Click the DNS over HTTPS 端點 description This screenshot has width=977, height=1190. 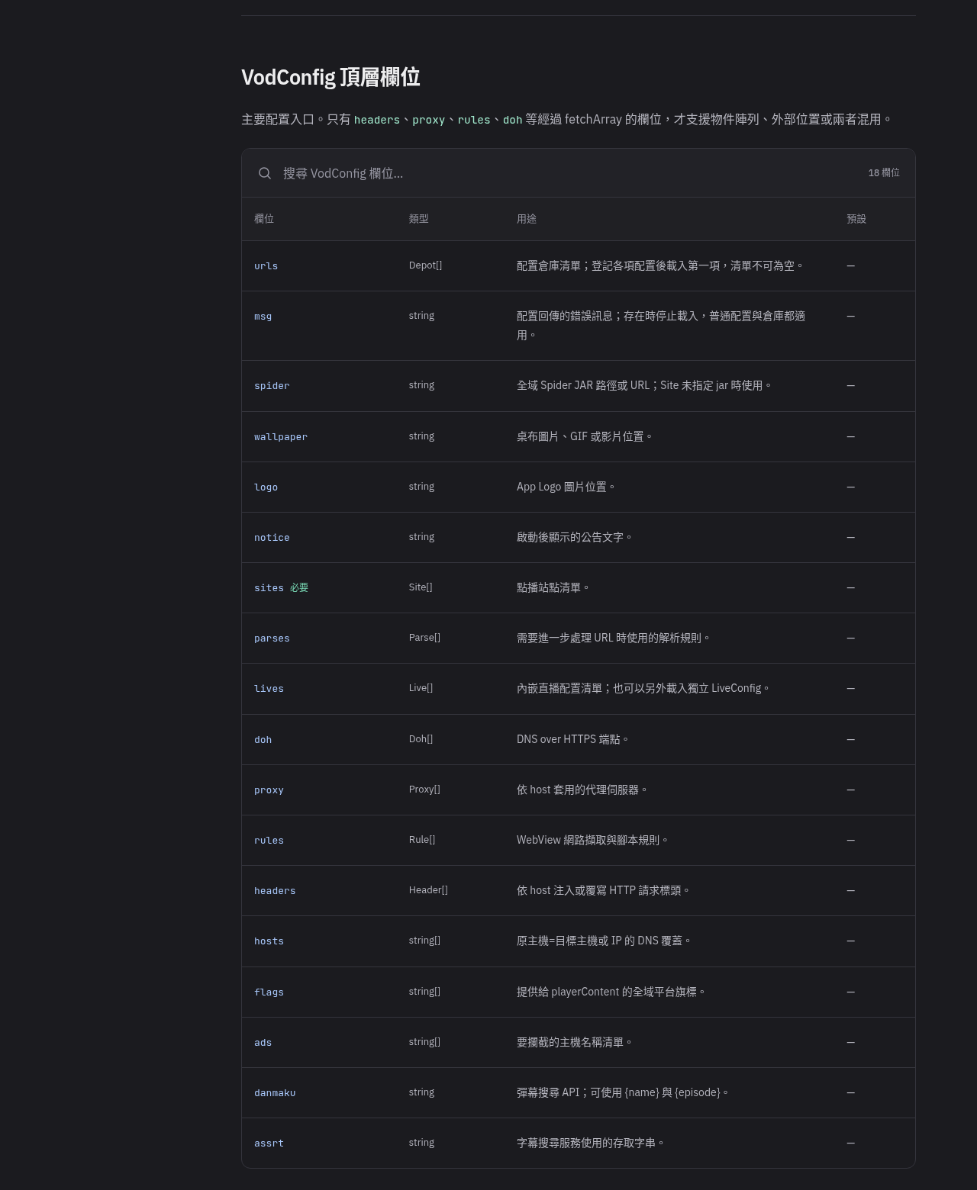point(572,739)
